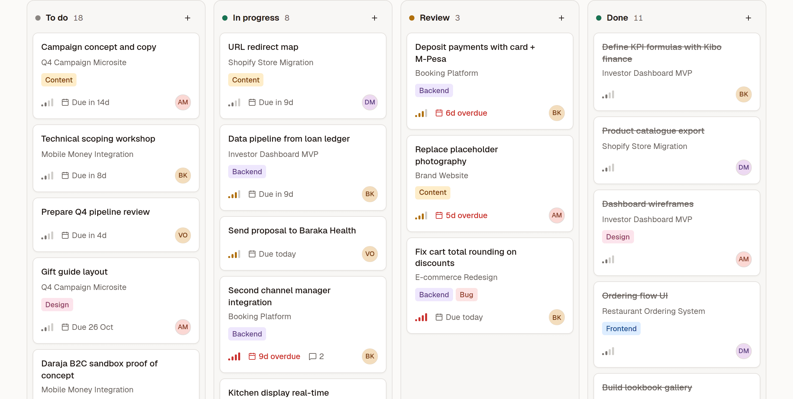Screen dimensions: 793x399
Task: Open the Product catalogue export card
Action: pyautogui.click(x=677, y=150)
